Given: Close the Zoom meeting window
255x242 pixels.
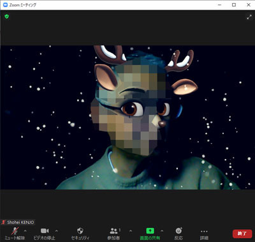Looking at the screenshot, I should click(249, 4).
